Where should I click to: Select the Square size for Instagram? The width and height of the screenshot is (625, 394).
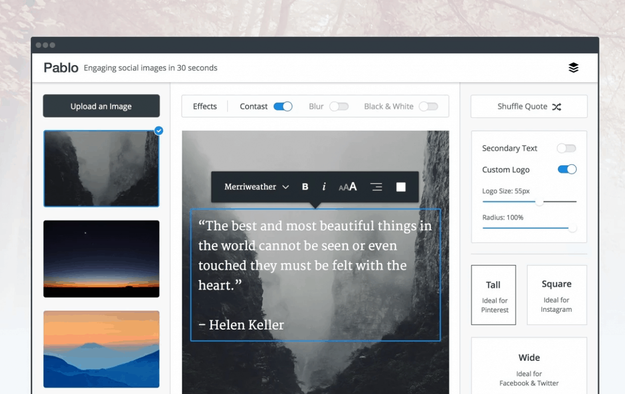coord(557,295)
